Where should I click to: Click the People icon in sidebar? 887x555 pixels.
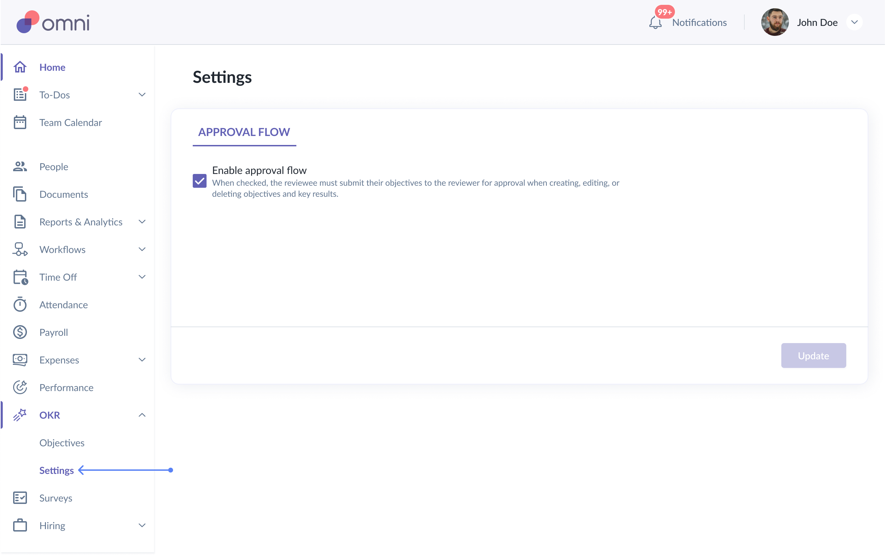pos(20,167)
